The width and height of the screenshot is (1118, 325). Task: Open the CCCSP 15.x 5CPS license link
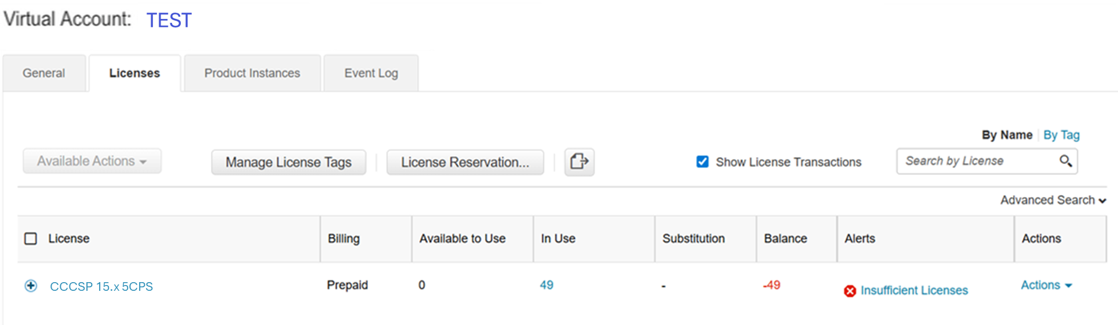tap(101, 287)
